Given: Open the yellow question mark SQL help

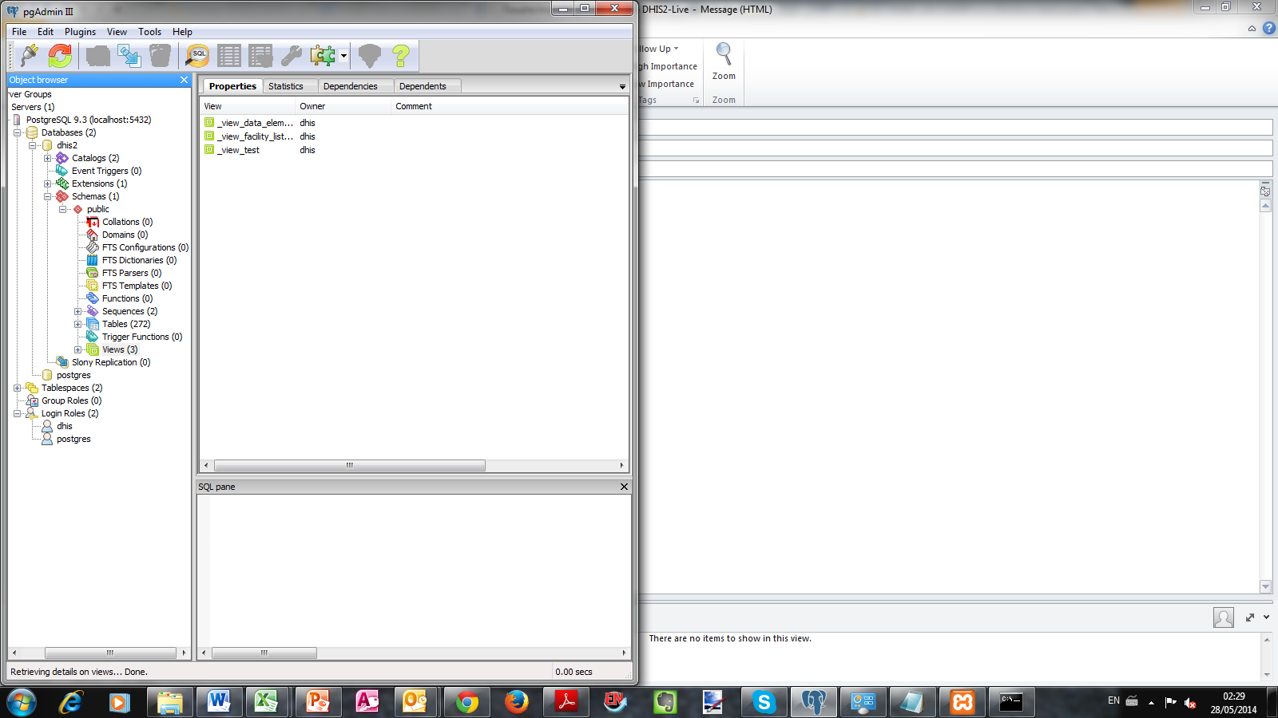Looking at the screenshot, I should point(401,56).
